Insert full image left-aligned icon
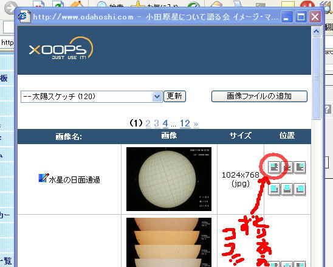Viewport: 333px width, 267px height. 274,189
